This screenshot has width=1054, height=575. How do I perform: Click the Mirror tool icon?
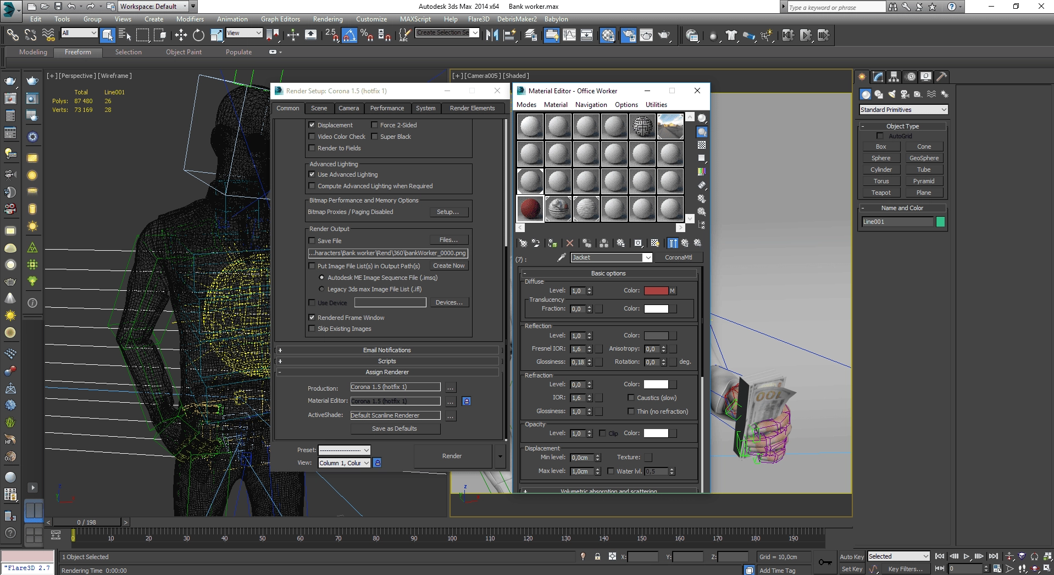pos(492,35)
